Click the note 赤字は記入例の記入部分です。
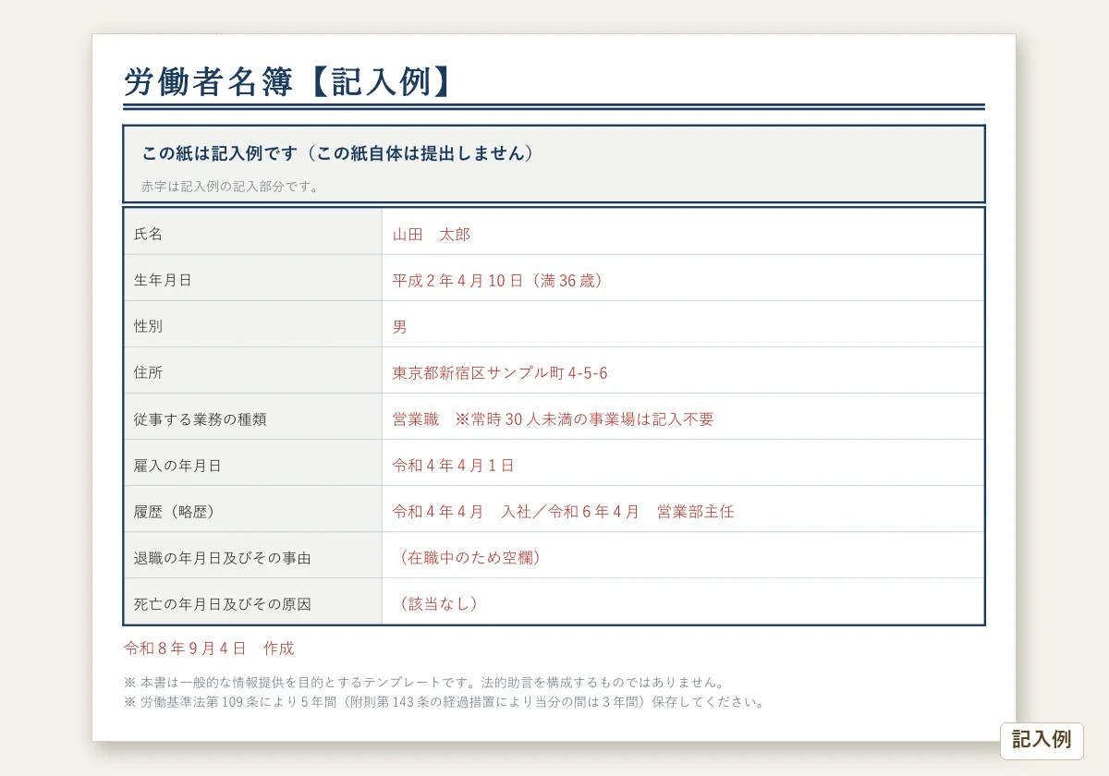This screenshot has height=776, width=1109. (230, 187)
